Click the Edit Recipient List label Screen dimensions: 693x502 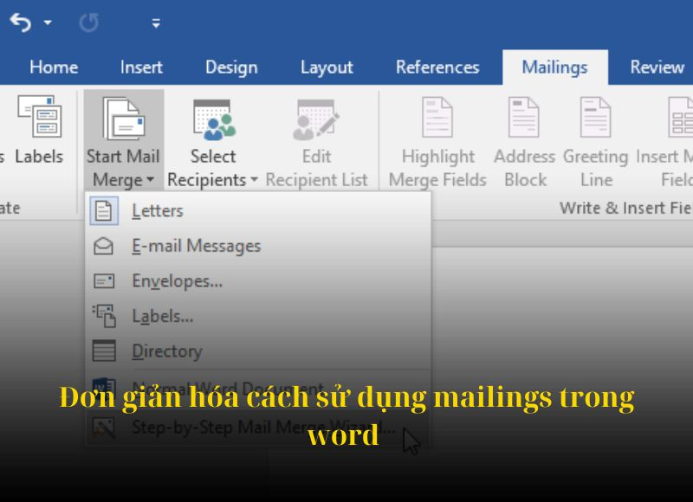click(316, 168)
